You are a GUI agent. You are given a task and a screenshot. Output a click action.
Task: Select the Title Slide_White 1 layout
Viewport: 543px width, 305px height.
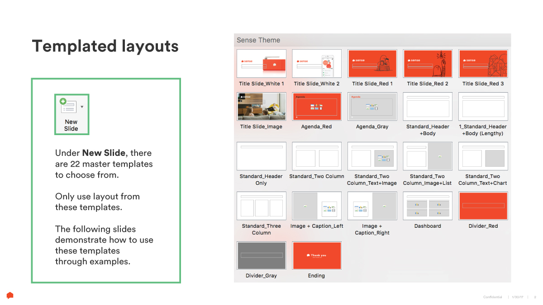(262, 64)
